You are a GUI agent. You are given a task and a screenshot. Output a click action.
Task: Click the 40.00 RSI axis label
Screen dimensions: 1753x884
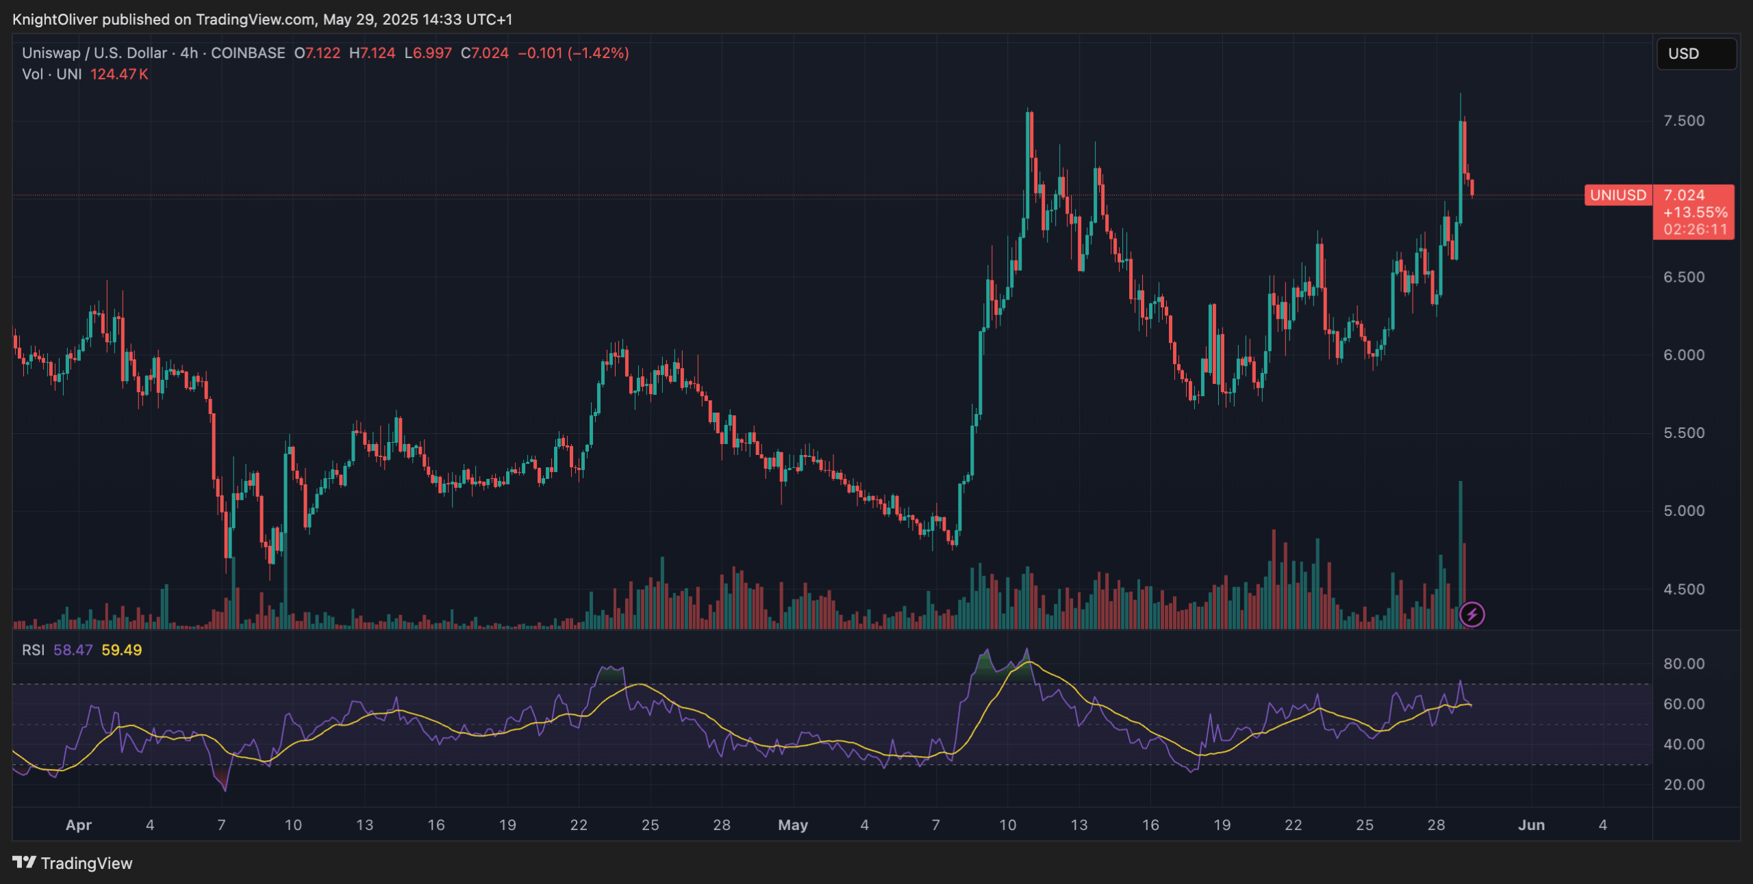[1684, 744]
